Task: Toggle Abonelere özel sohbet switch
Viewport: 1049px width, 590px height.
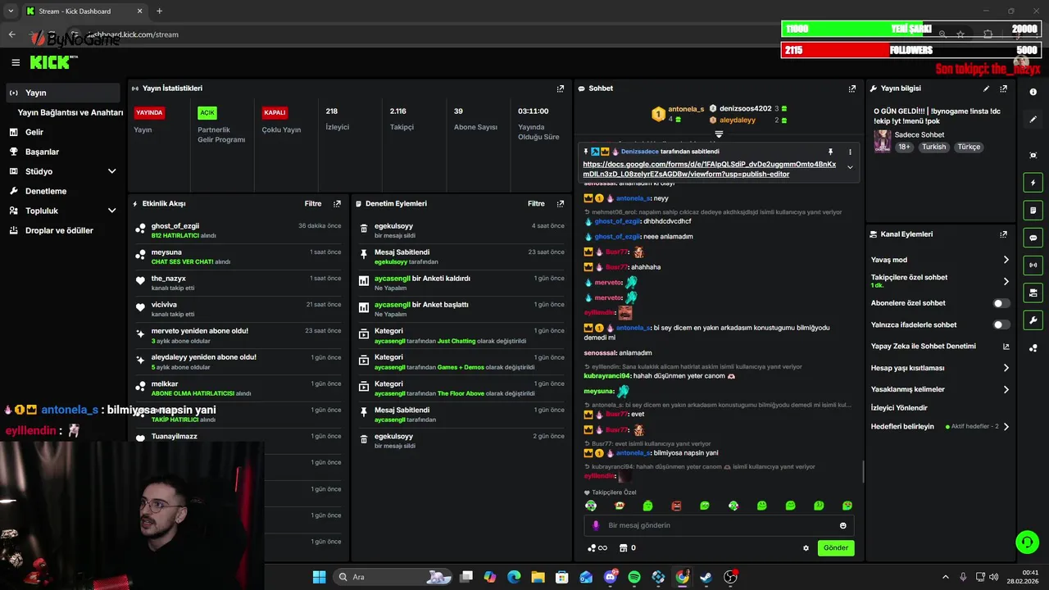Action: click(1001, 303)
